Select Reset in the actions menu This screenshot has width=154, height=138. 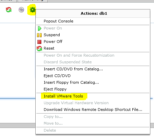pyautogui.click(x=49, y=48)
